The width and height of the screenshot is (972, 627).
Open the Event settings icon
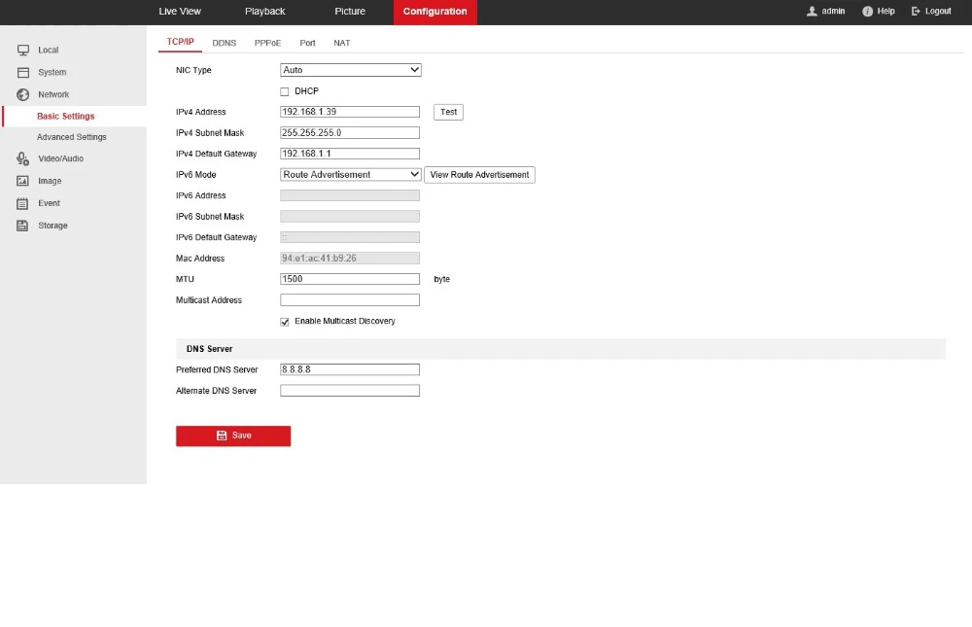click(x=20, y=203)
